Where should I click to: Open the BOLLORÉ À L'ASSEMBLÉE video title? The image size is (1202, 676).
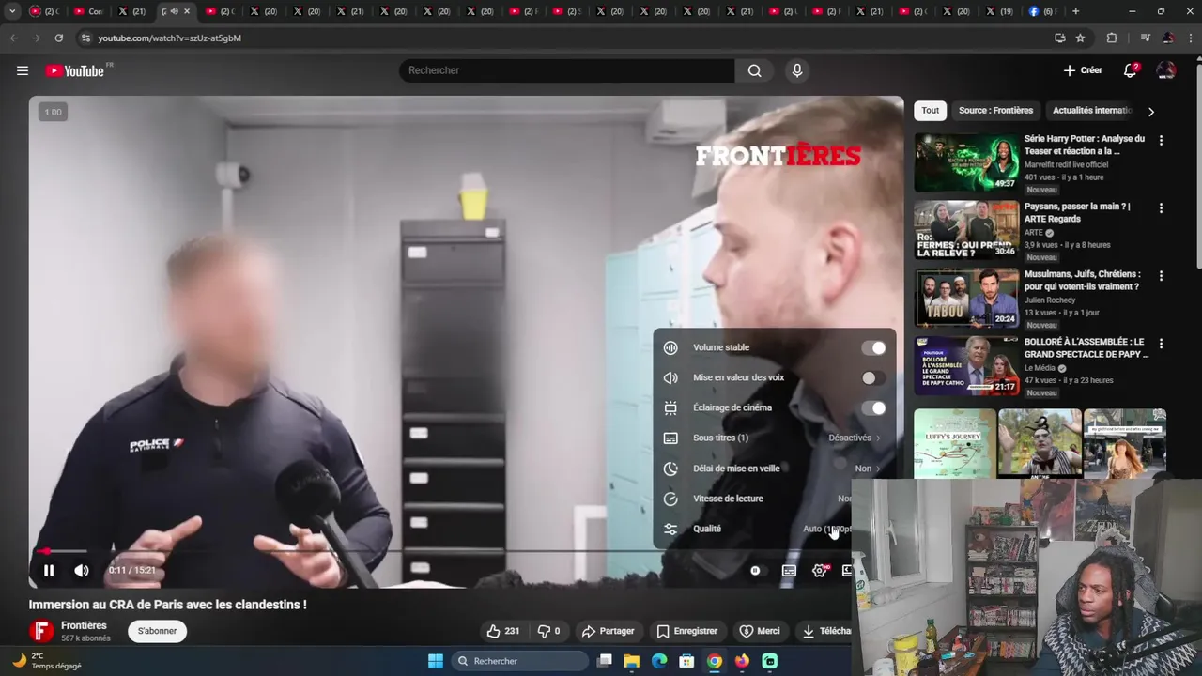pos(1086,347)
